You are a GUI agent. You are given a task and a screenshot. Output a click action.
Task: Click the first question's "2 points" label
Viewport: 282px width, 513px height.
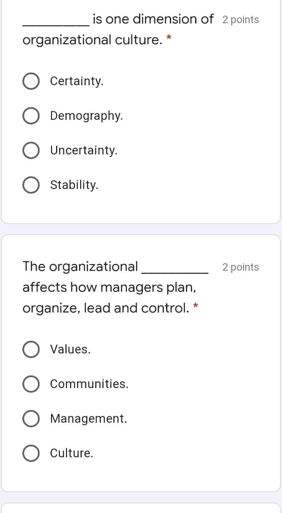(x=240, y=20)
